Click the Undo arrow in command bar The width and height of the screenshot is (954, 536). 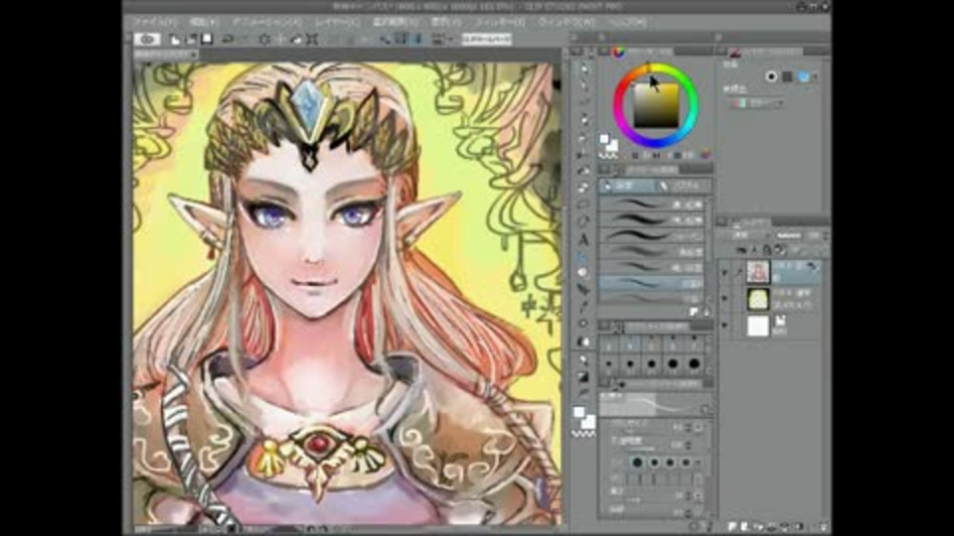click(228, 40)
